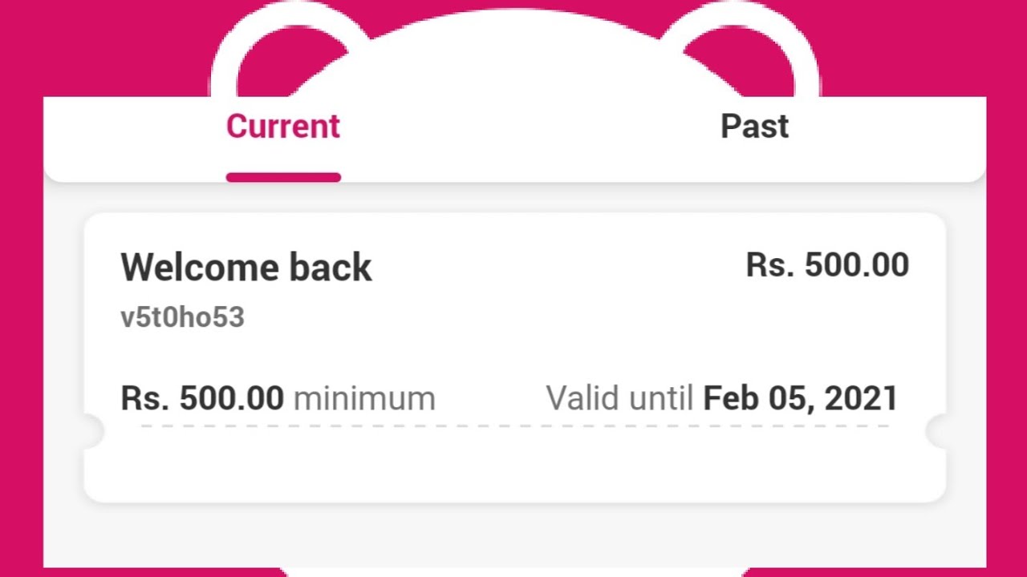Tap the left ticket notch cutout
1027x577 pixels.
point(91,433)
